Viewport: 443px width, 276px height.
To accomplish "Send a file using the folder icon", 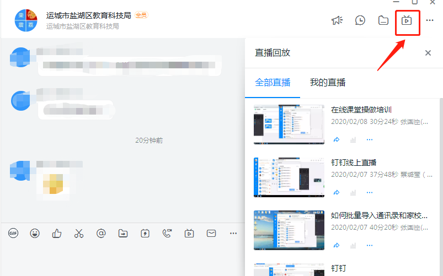I will tap(123, 233).
